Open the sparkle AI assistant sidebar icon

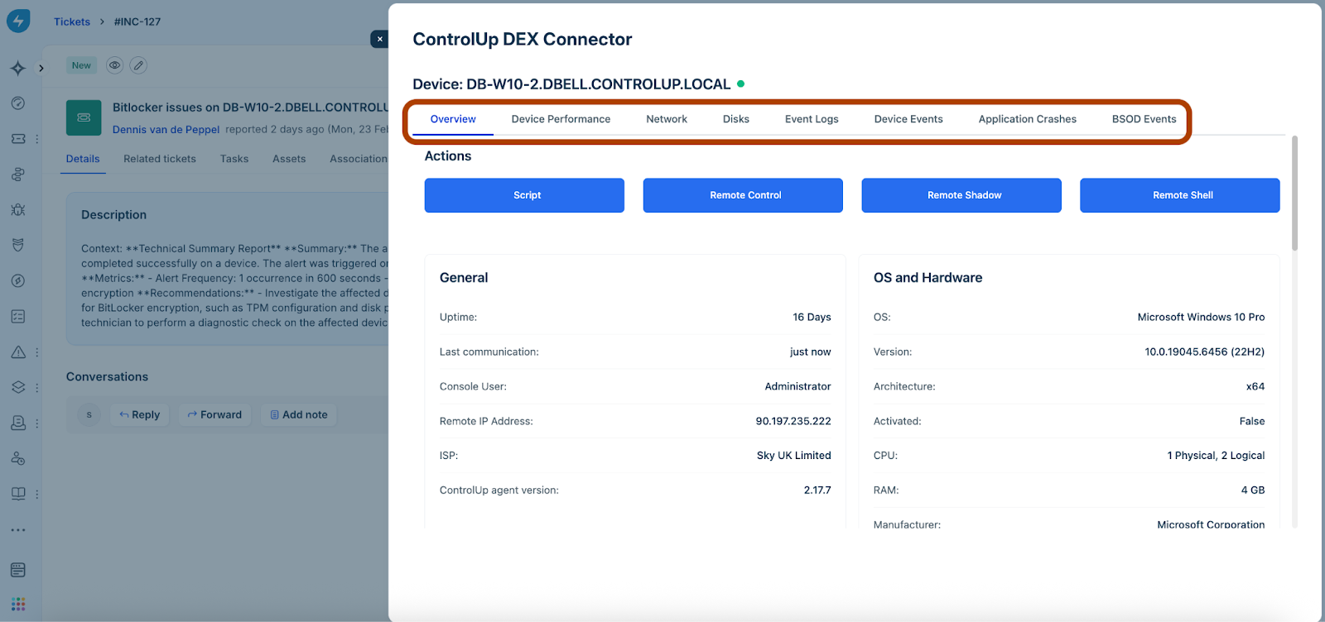tap(18, 68)
